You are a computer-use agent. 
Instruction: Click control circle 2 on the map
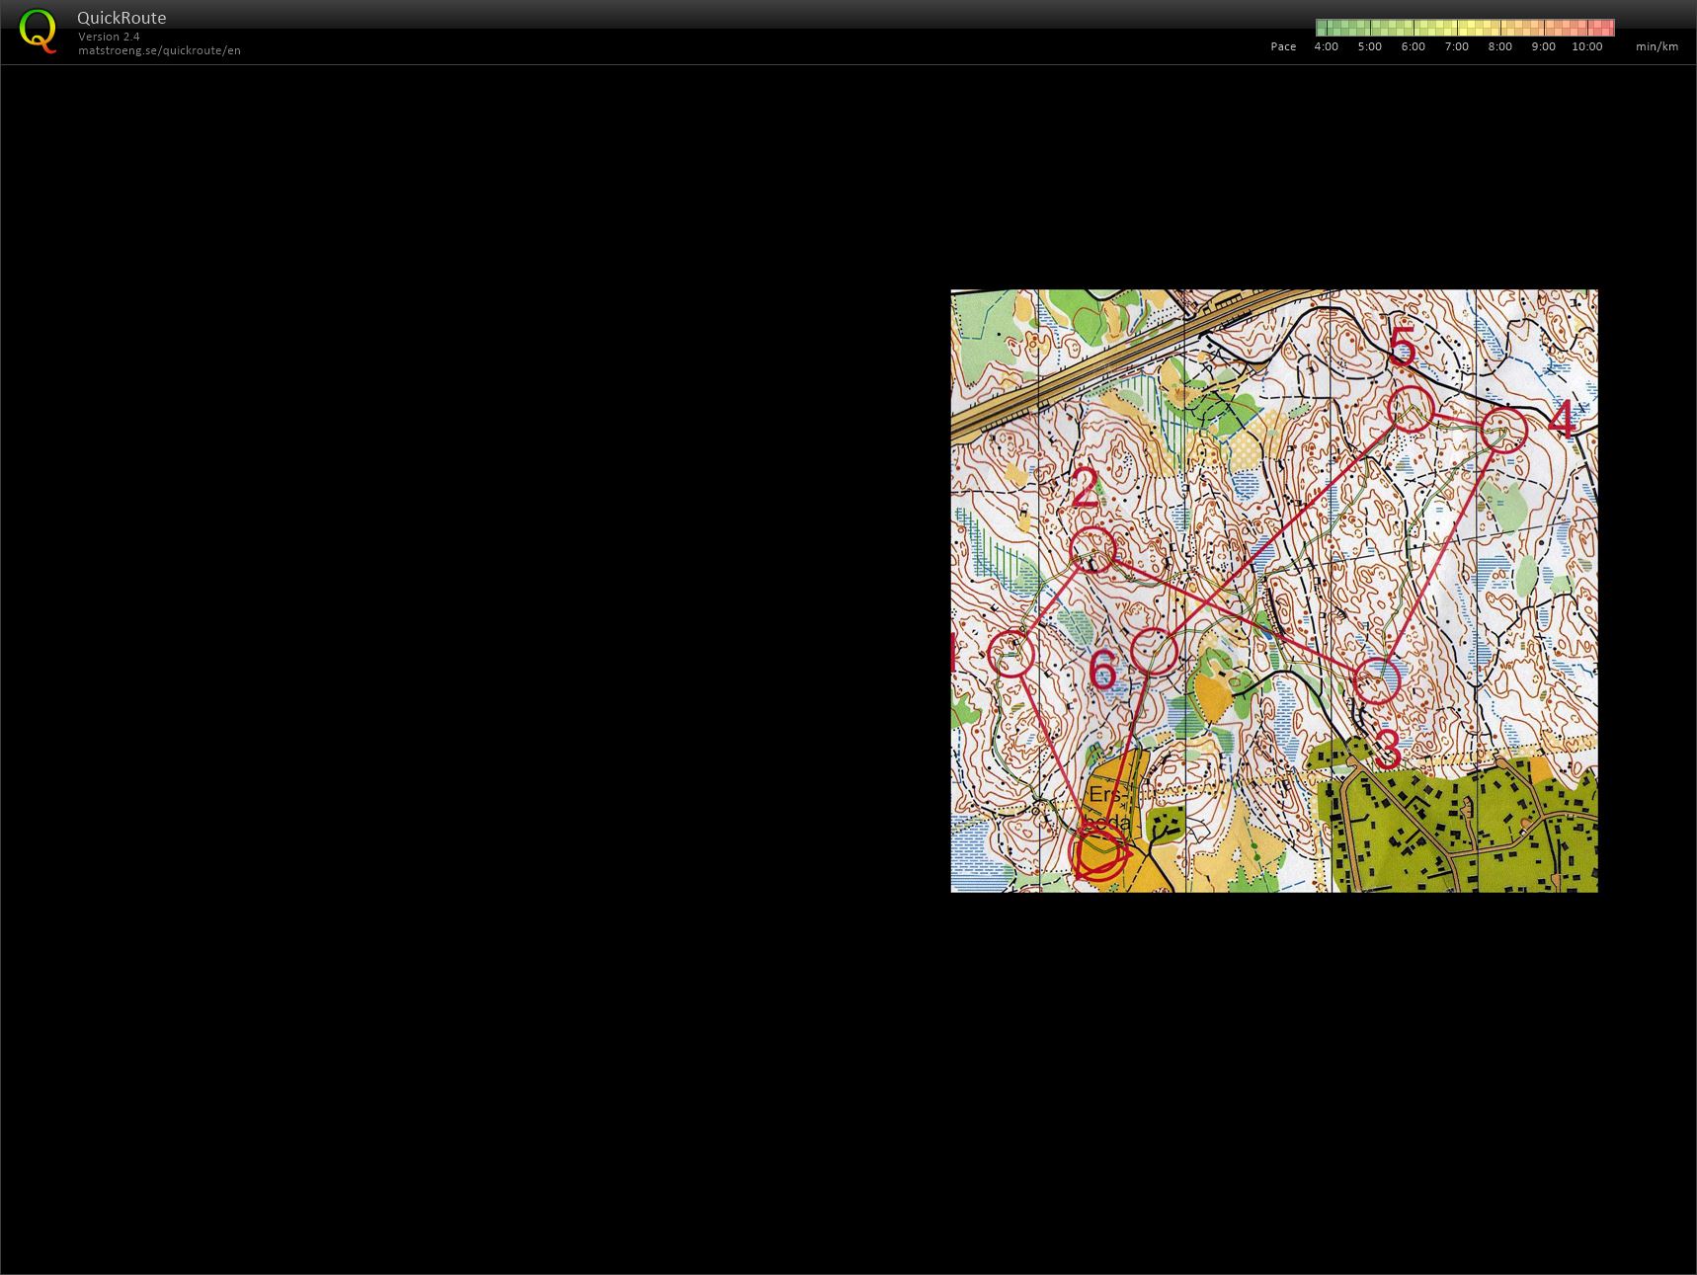(1092, 549)
